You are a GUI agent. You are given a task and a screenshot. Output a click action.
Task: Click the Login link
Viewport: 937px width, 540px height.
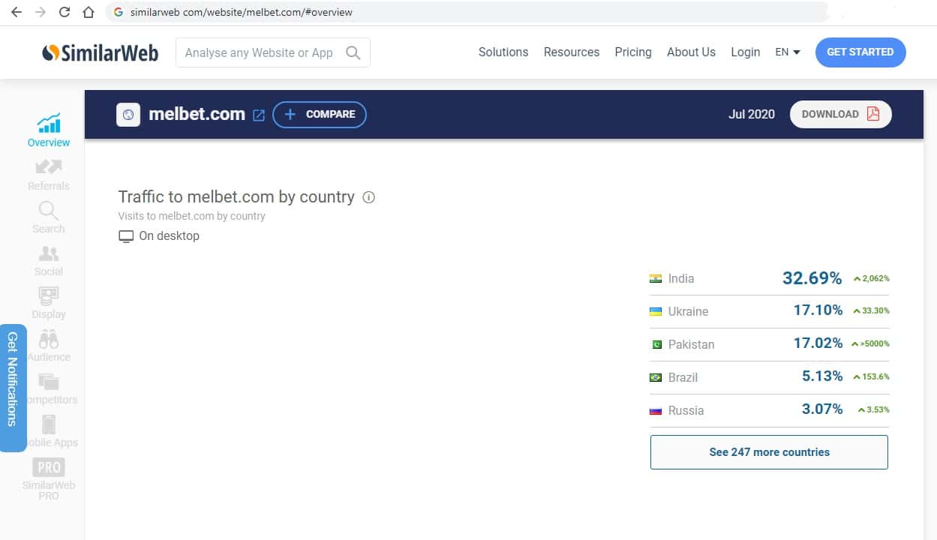click(745, 52)
